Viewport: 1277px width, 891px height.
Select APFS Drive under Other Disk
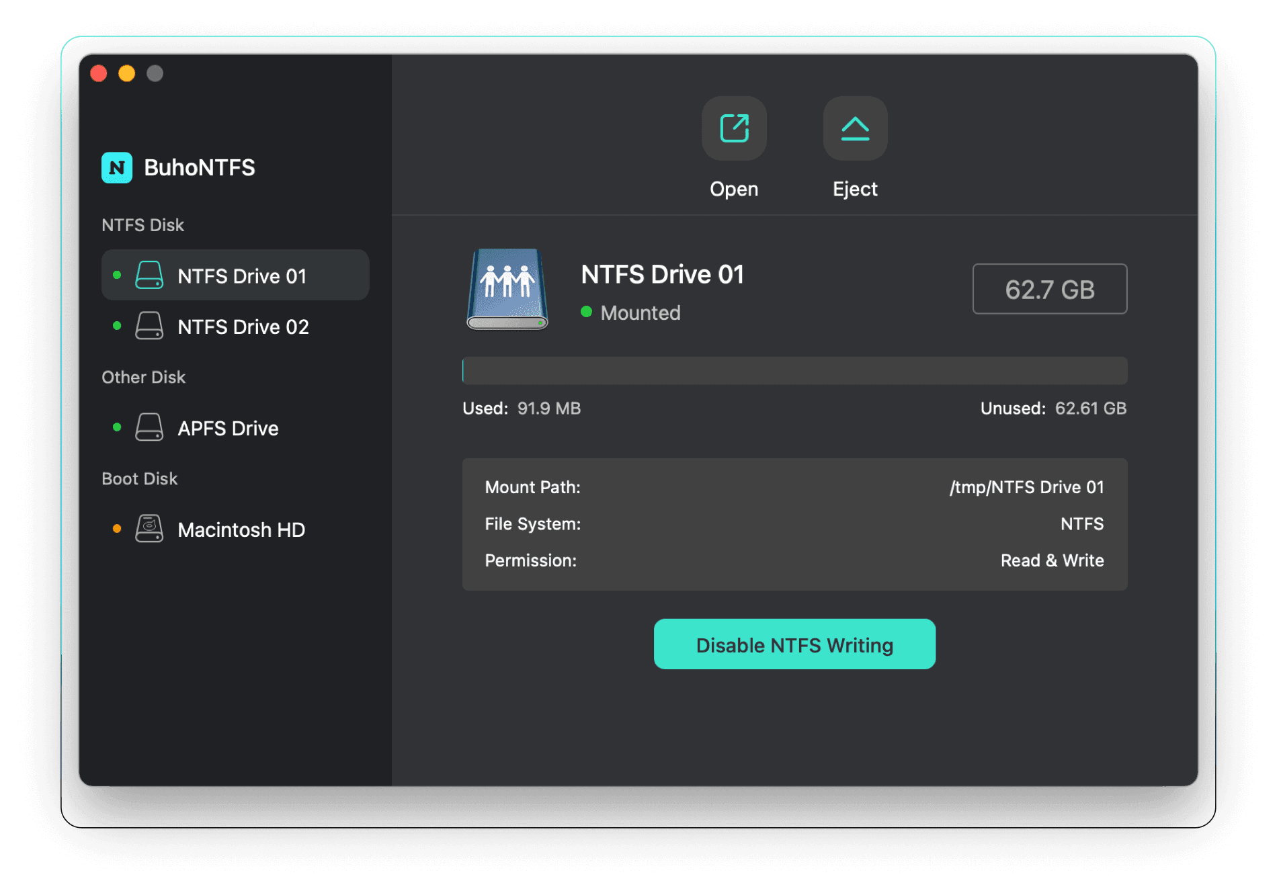point(235,427)
